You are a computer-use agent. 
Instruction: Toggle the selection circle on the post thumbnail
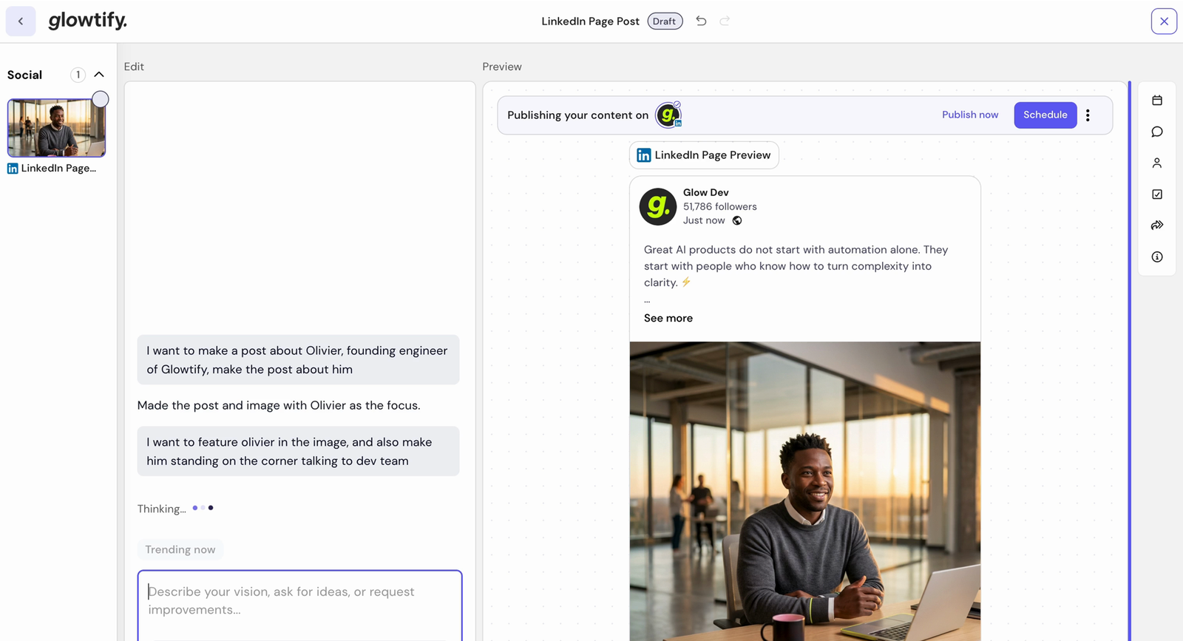(x=101, y=99)
